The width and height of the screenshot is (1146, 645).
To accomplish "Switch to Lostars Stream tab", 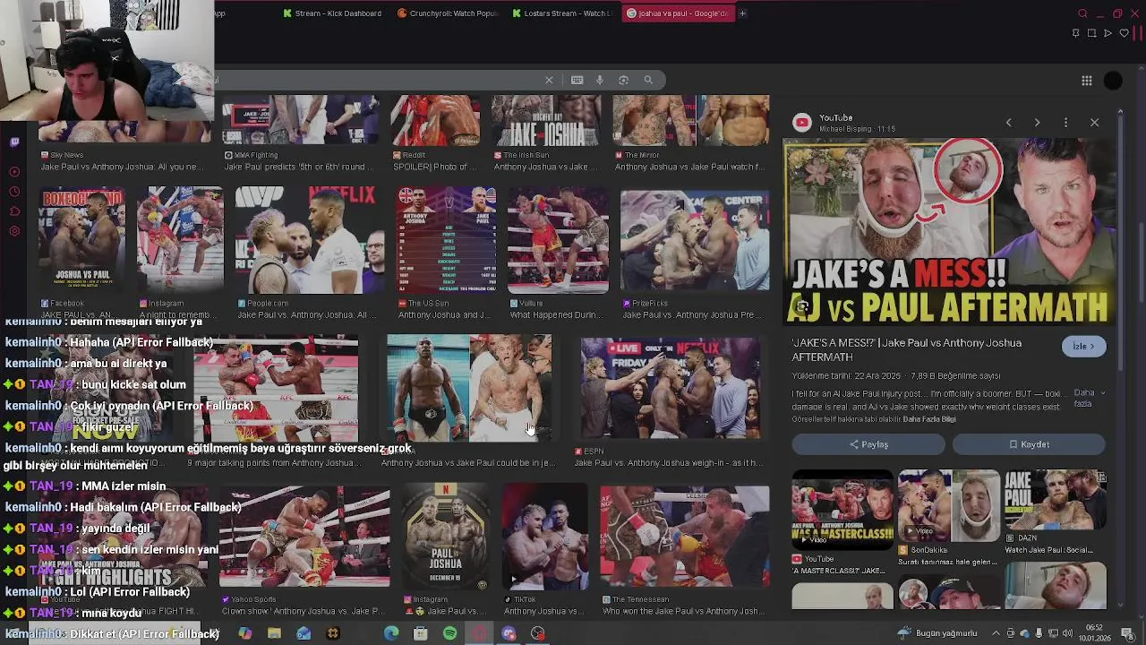I will point(562,13).
